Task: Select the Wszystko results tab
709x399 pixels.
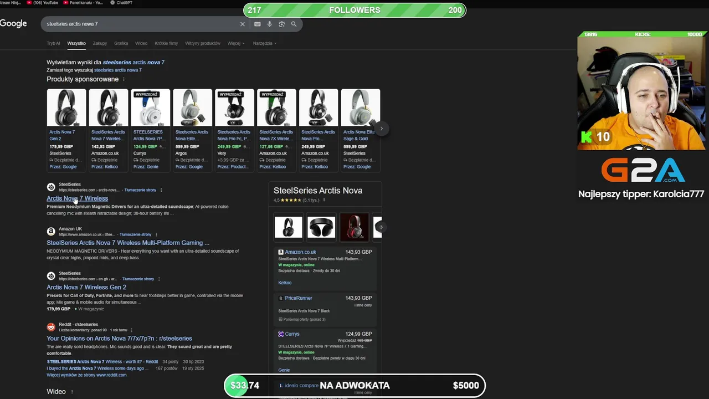Action: point(76,43)
